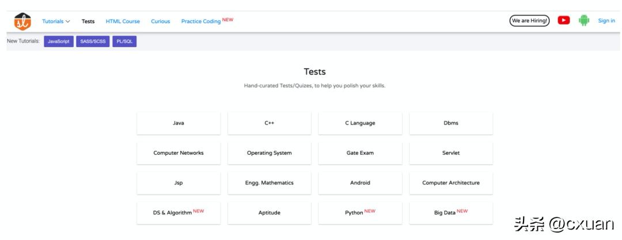Click the Android app icon
The image size is (622, 240).
click(584, 21)
